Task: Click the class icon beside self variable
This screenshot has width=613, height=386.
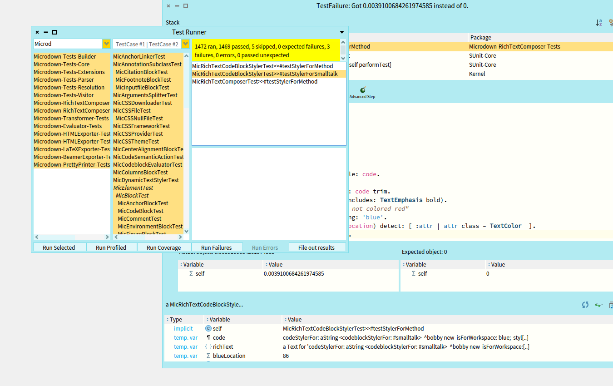Action: tap(208, 328)
